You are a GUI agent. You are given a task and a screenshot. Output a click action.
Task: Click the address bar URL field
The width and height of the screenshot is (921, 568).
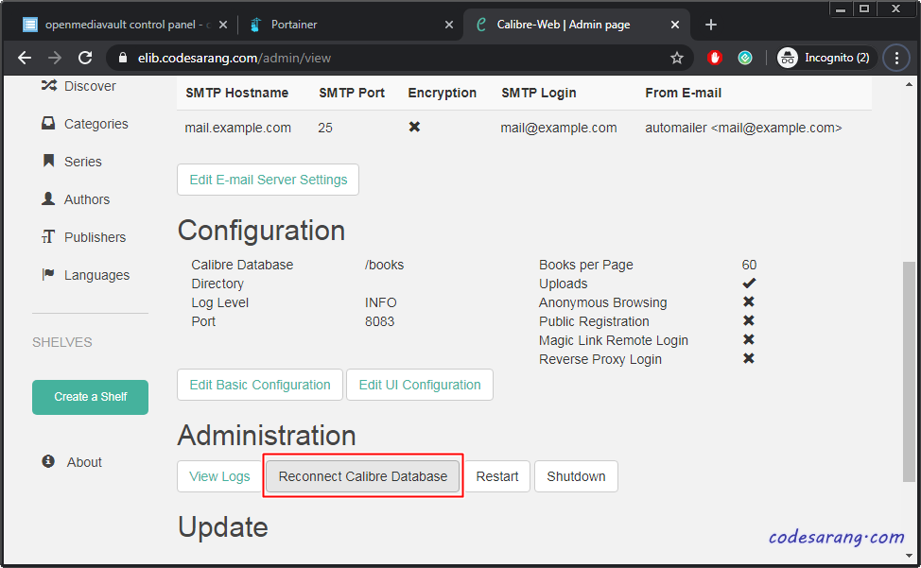point(399,58)
